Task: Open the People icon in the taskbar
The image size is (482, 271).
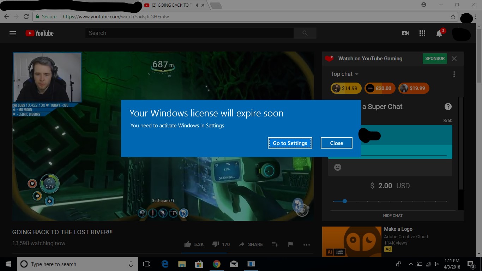Action: click(x=398, y=264)
